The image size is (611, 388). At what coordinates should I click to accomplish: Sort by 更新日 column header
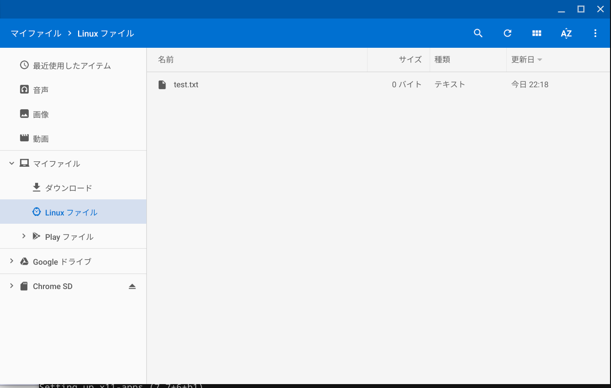pos(523,59)
